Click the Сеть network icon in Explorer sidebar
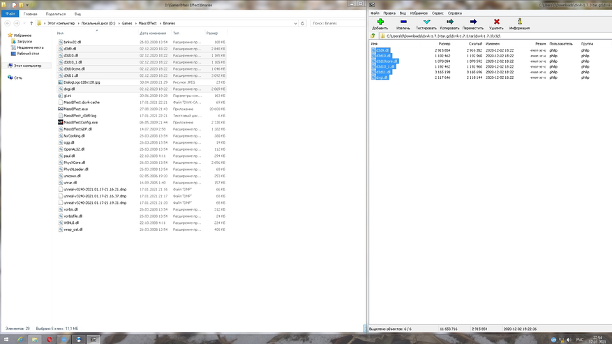612x344 pixels. coord(10,77)
